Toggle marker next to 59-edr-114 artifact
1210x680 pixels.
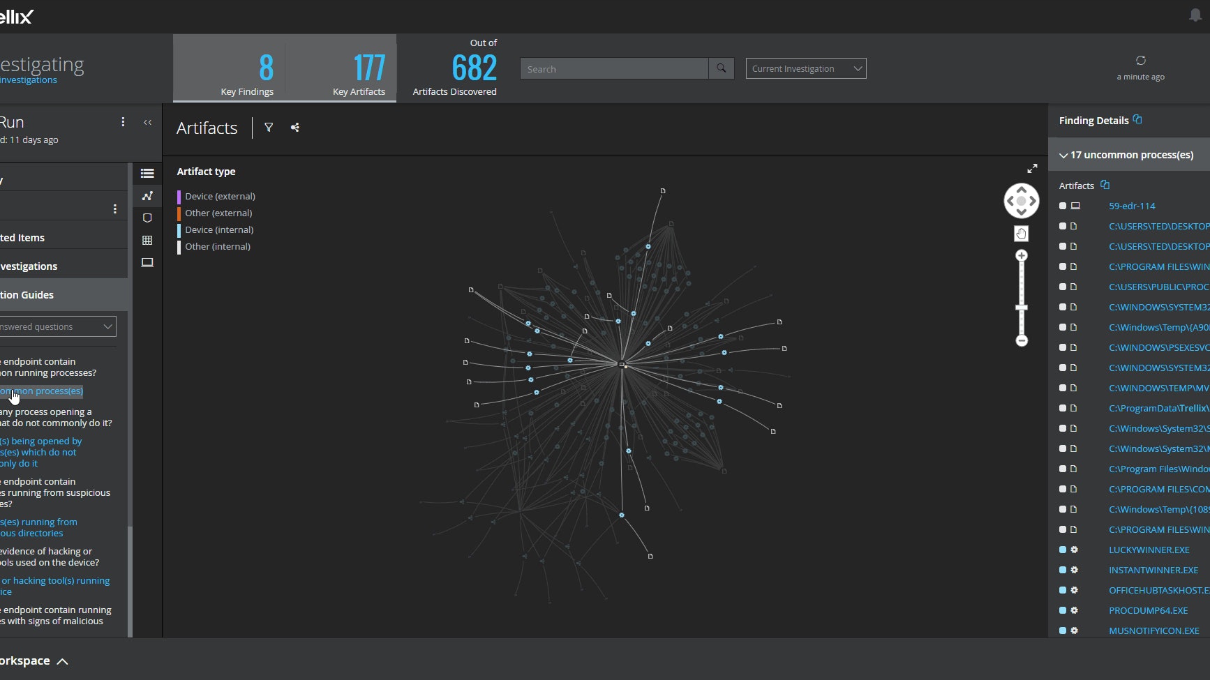1063,206
